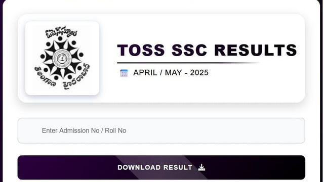Click the Telugu word at the logo bottom-right
Viewport: 324px width, 182px height.
point(77,77)
